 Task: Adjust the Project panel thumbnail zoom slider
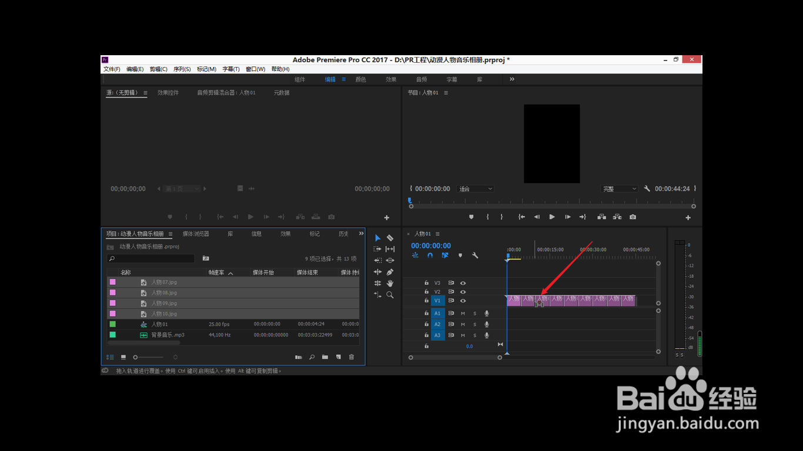coord(148,357)
